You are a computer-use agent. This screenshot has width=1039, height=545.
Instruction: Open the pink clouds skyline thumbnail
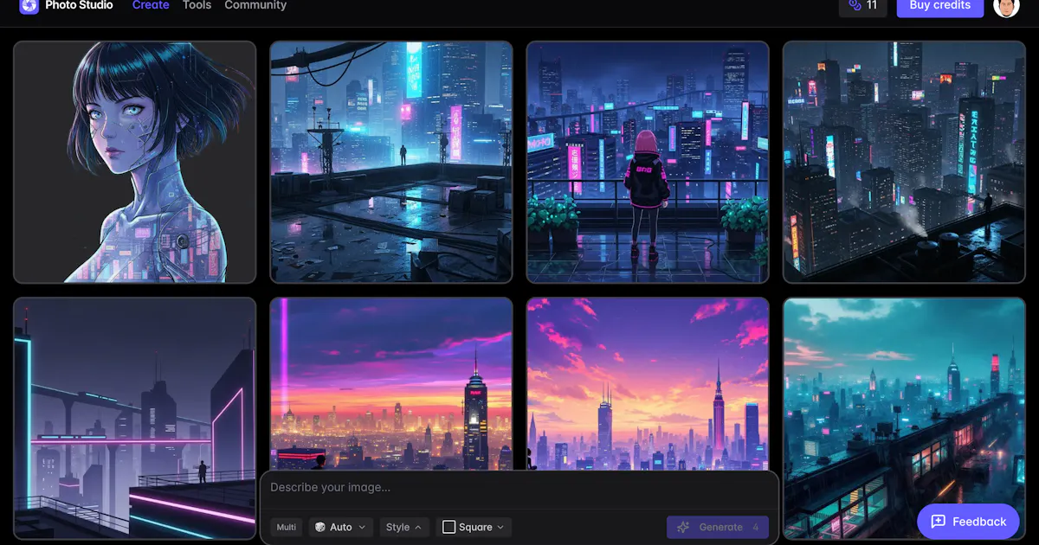[x=648, y=384]
